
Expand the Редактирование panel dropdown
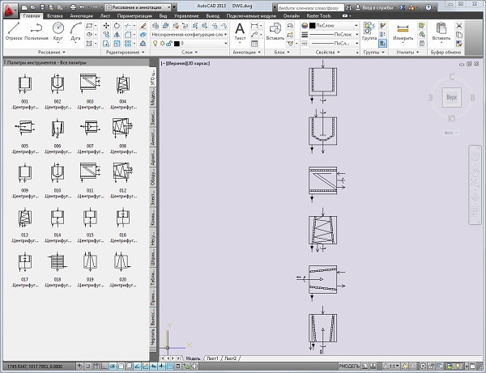click(x=126, y=52)
